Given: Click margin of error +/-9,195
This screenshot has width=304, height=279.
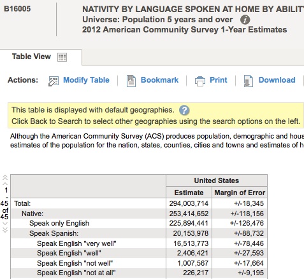Looking at the screenshot, I should [x=250, y=273].
